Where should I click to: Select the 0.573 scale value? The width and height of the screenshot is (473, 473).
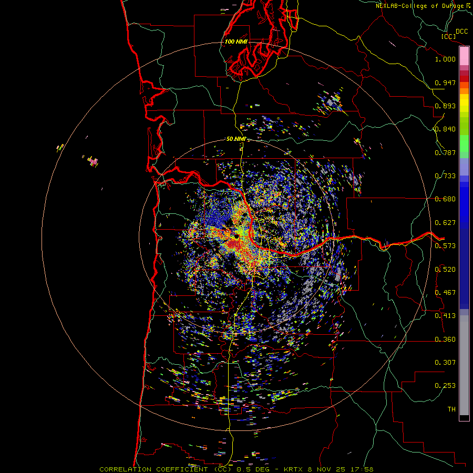(445, 246)
